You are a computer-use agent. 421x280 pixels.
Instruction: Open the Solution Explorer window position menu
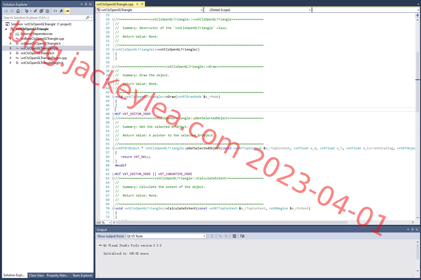point(82,4)
